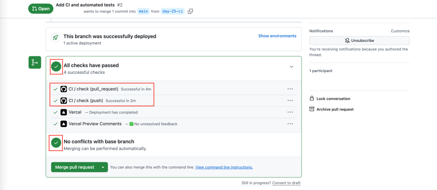Click the lock icon beside Lock conversation

(x=312, y=99)
